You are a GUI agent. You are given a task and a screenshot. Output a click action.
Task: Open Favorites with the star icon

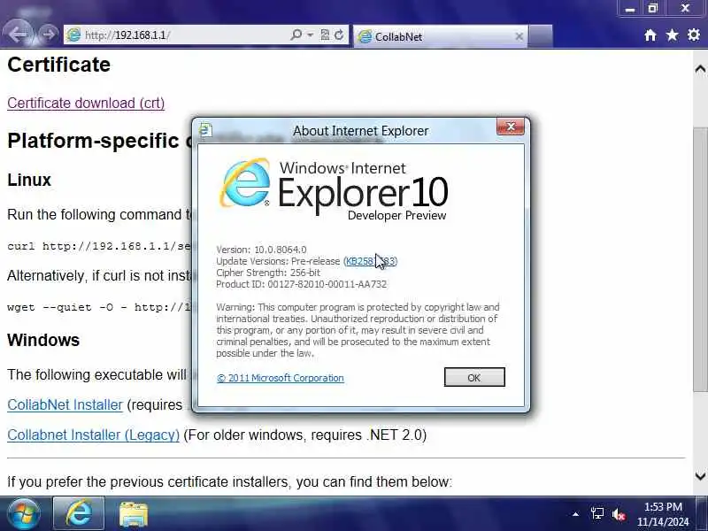click(673, 35)
